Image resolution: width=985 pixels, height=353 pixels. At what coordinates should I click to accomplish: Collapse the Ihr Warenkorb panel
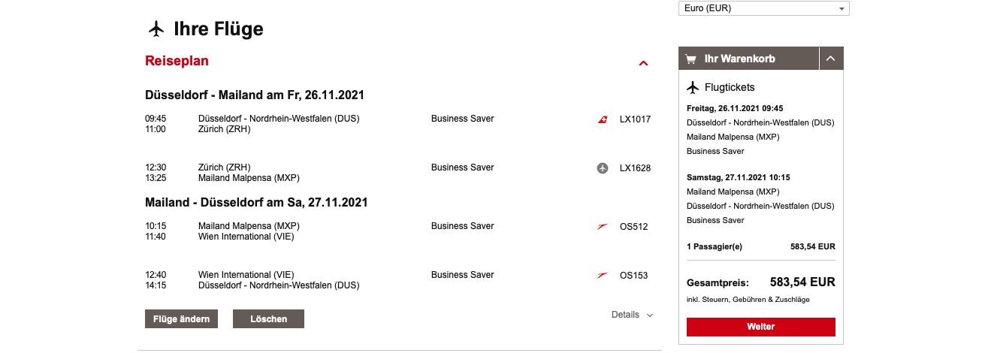coord(830,59)
